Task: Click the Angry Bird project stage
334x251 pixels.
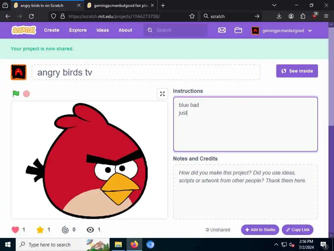Action: coord(89,160)
